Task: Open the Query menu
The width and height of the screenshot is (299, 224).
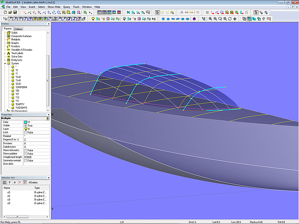Action: click(x=67, y=7)
